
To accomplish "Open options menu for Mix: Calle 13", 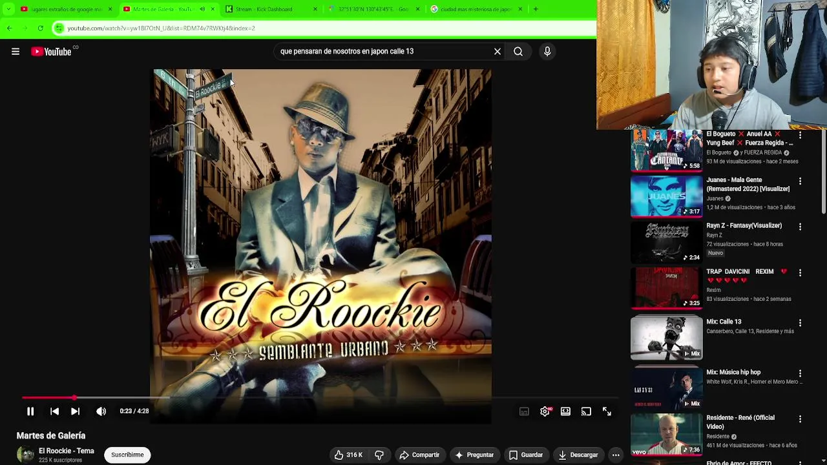I will tap(800, 323).
